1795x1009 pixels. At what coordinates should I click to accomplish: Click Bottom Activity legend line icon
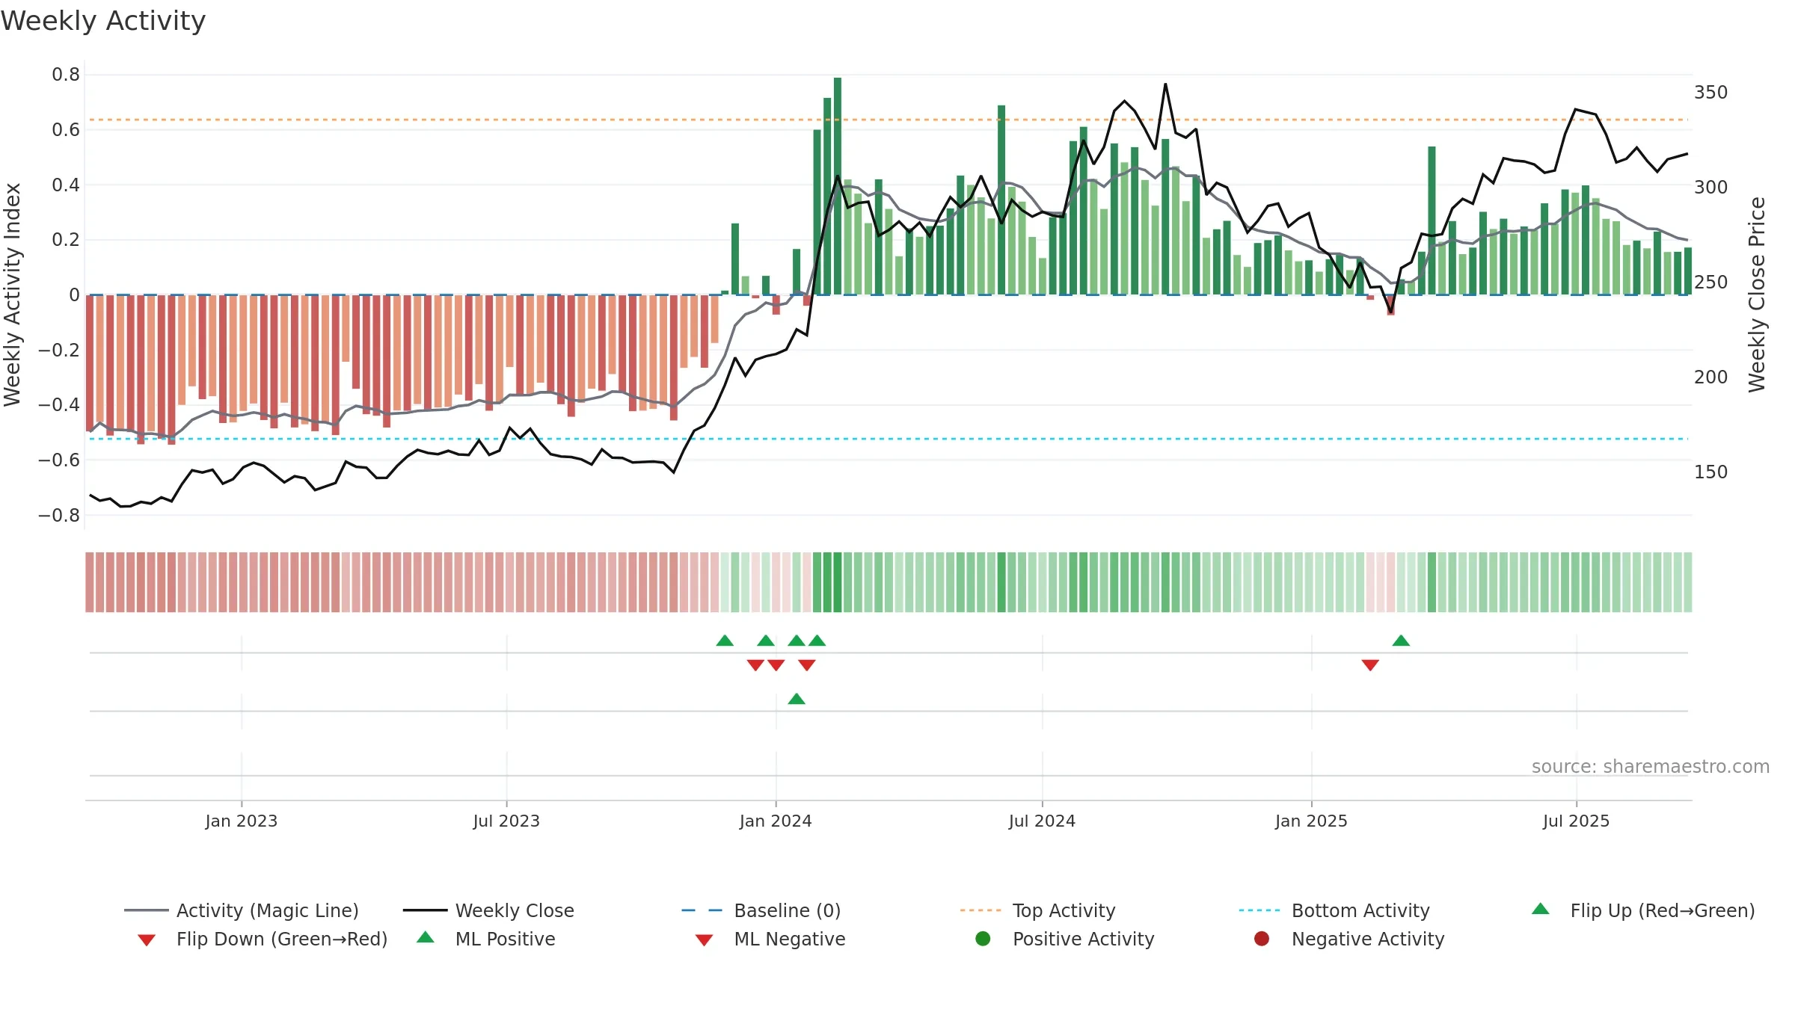pos(1259,910)
